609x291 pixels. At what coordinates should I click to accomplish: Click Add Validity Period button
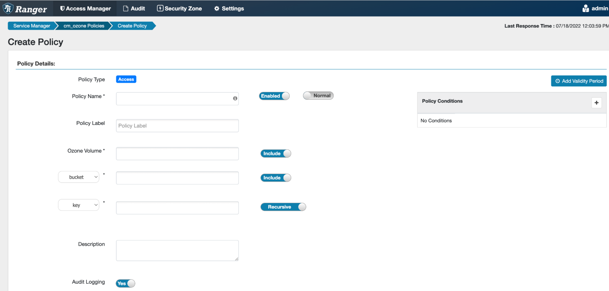(x=579, y=81)
